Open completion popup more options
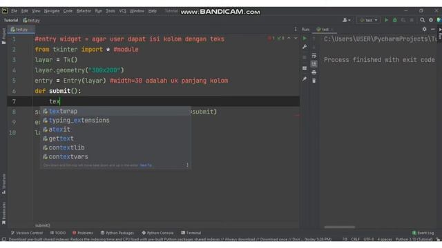 pos(187,165)
